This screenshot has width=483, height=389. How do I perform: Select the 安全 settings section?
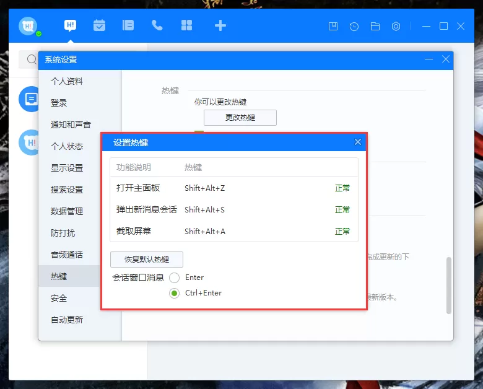point(59,298)
